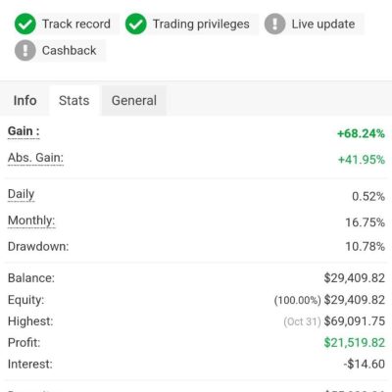This screenshot has width=392, height=392.
Task: Click the +68.24% gain value
Action: click(x=361, y=133)
